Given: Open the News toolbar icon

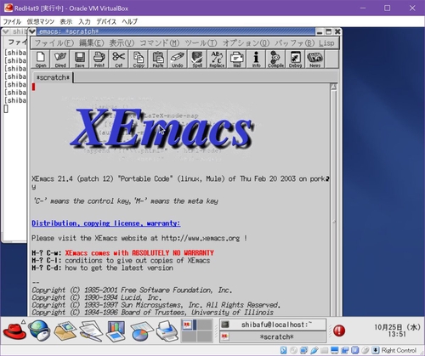Looking at the screenshot, I should pos(314,59).
